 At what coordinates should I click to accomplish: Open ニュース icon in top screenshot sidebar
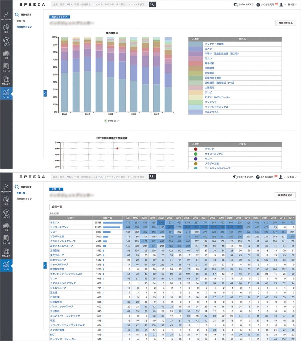click(x=6, y=67)
